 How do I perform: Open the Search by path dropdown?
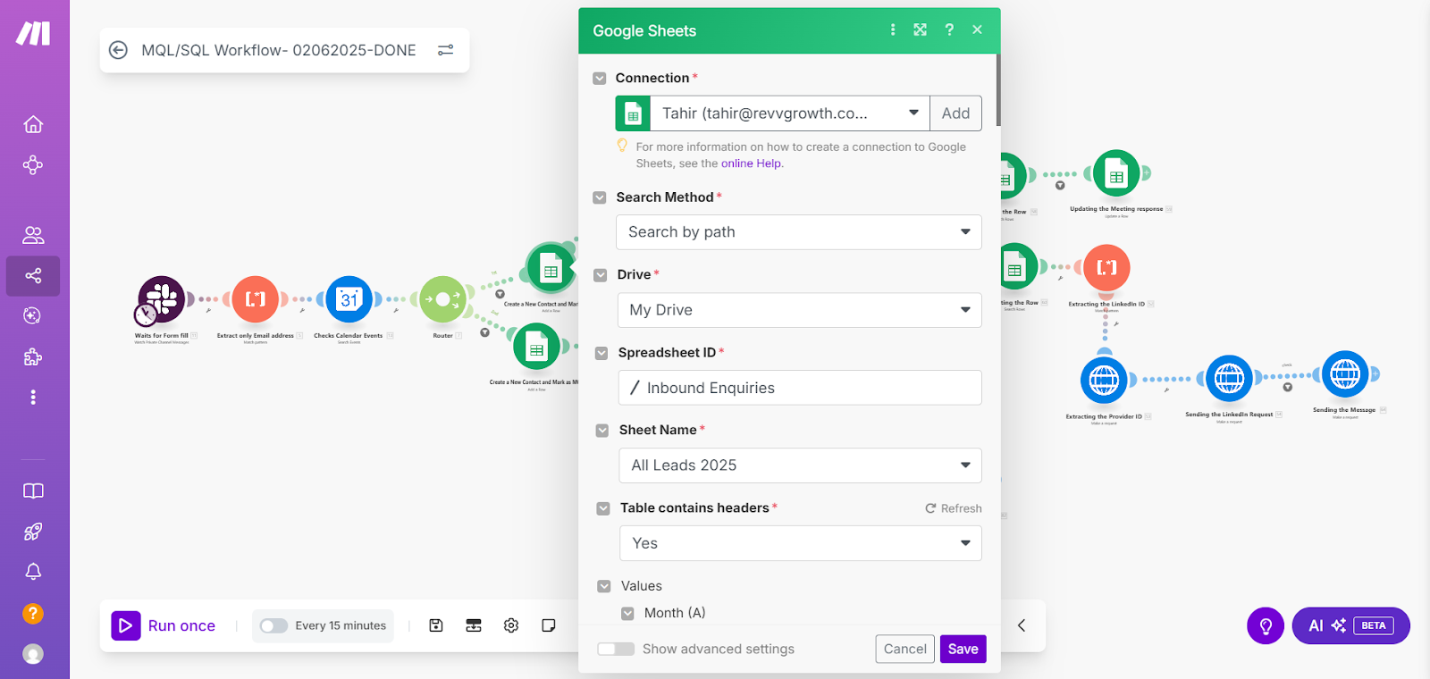(799, 232)
